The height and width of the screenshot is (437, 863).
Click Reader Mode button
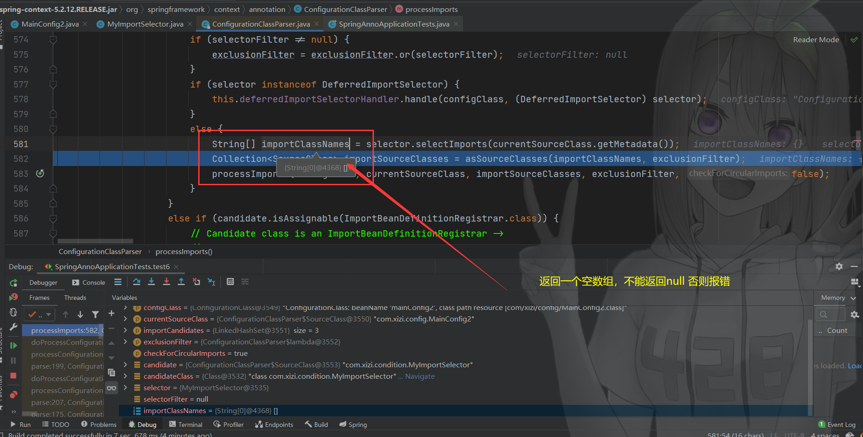tap(816, 40)
